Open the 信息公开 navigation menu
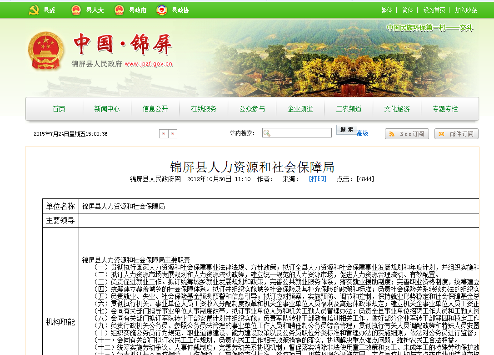494x355 pixels. [155, 109]
